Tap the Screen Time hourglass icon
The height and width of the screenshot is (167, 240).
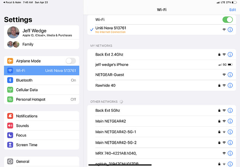(x=10, y=145)
